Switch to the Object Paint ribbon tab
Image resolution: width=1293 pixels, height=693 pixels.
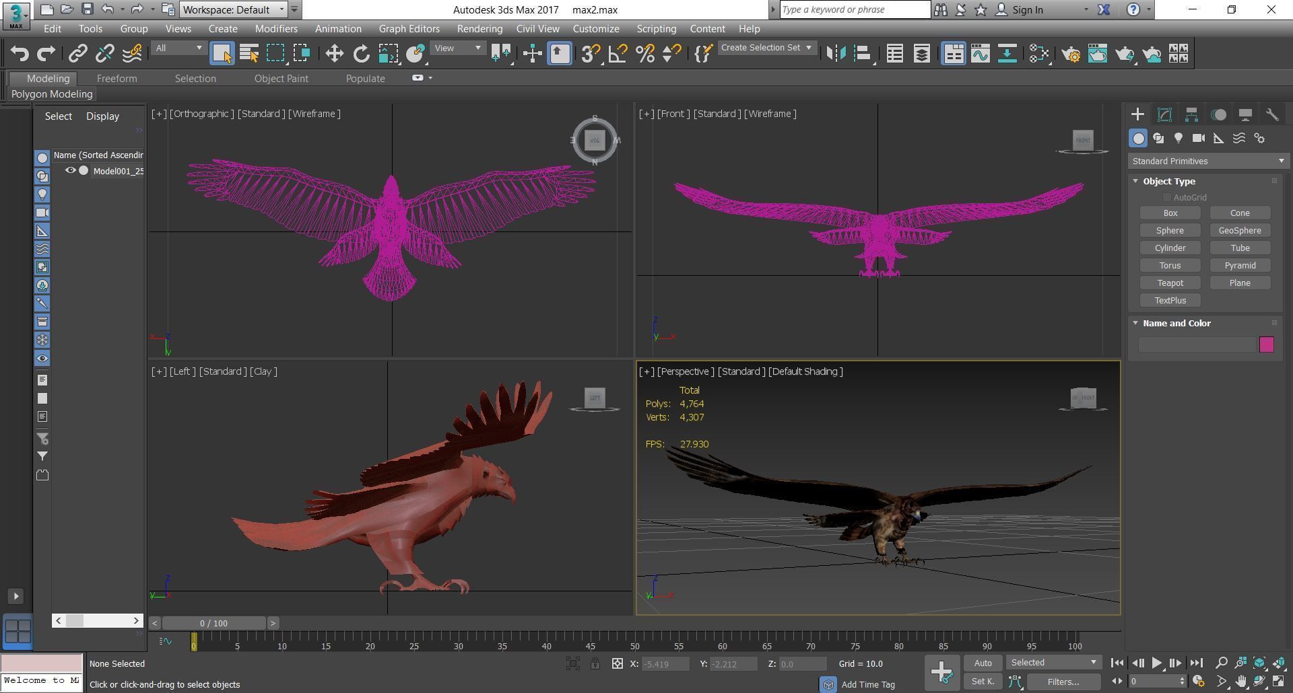tap(281, 78)
